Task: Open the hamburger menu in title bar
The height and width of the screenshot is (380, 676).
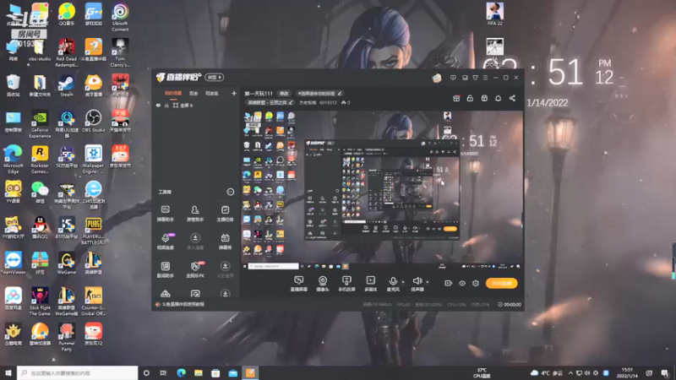Action: (485, 78)
